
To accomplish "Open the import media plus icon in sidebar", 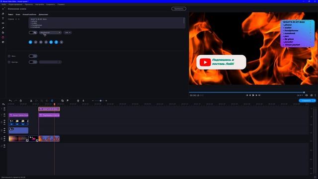I will point(3,9).
